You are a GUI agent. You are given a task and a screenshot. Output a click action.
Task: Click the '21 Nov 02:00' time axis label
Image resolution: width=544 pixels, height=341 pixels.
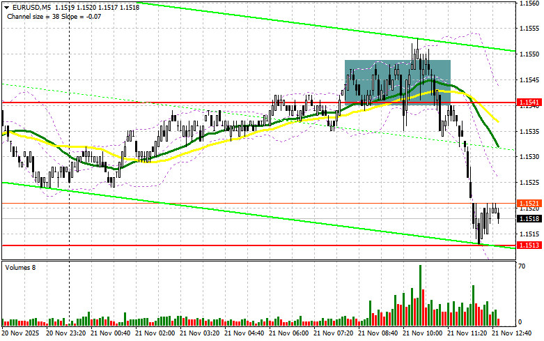tap(155, 333)
